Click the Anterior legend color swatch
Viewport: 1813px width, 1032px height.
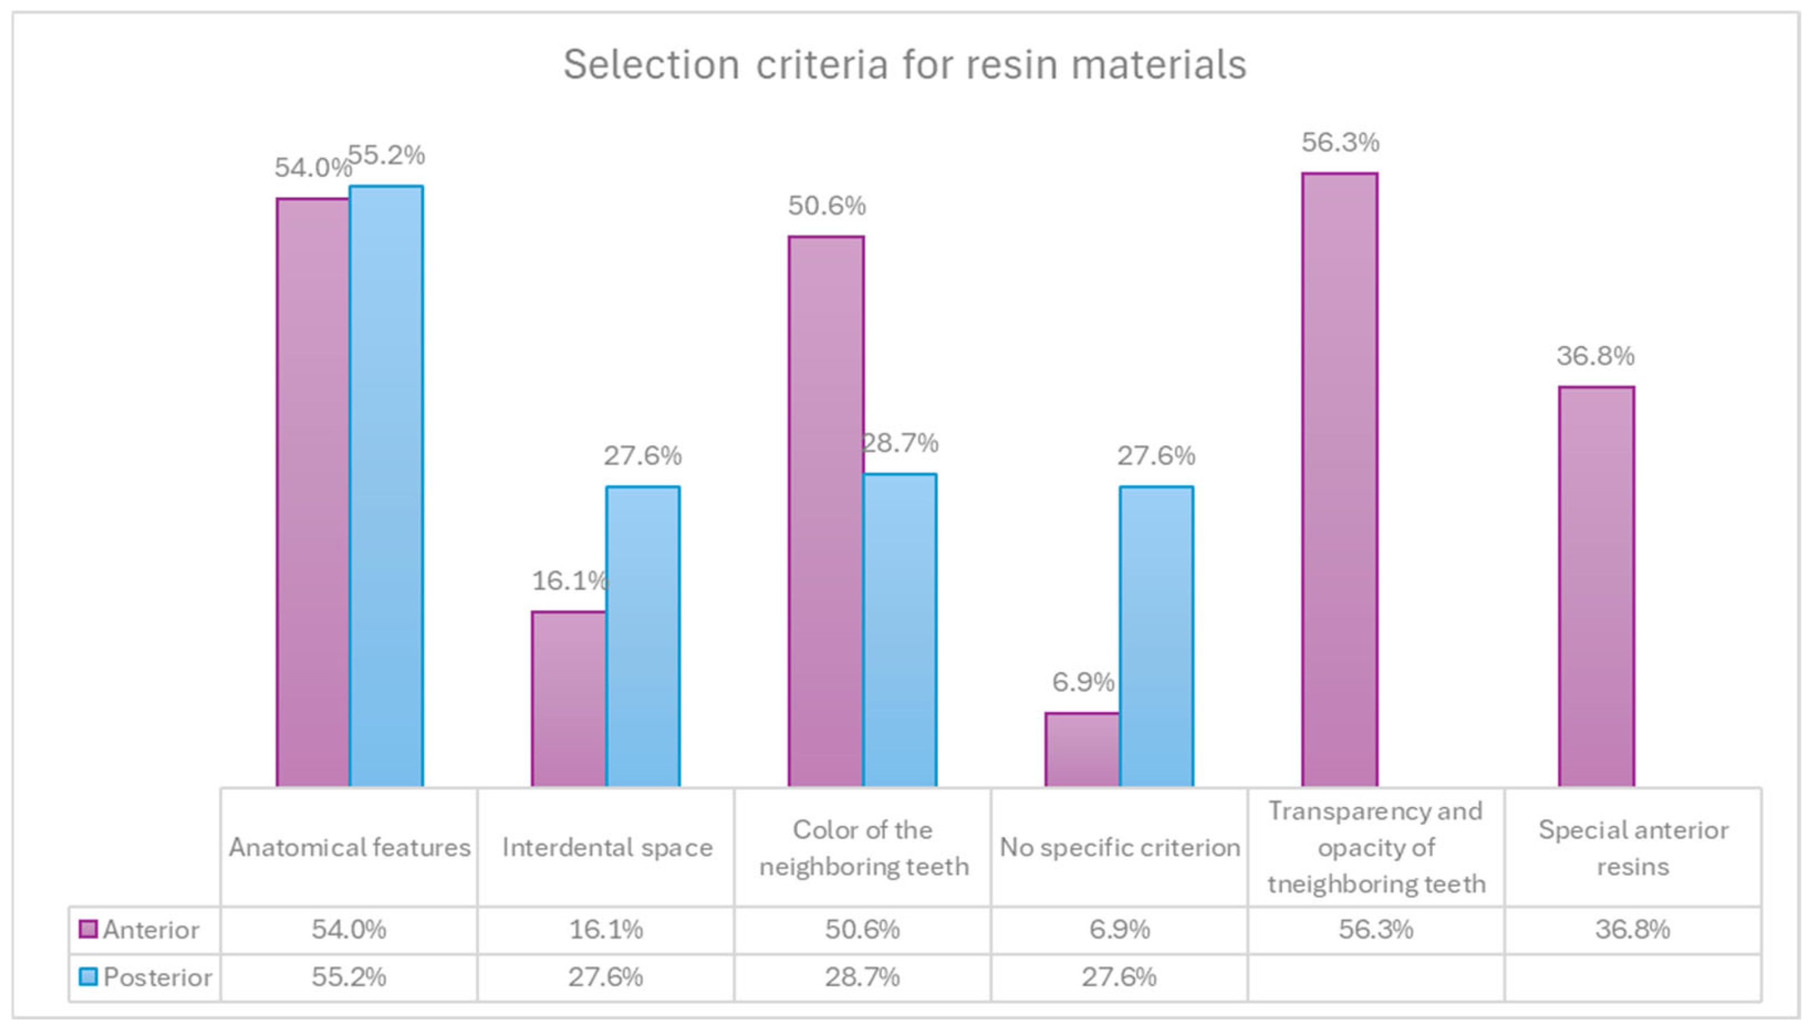pos(88,929)
